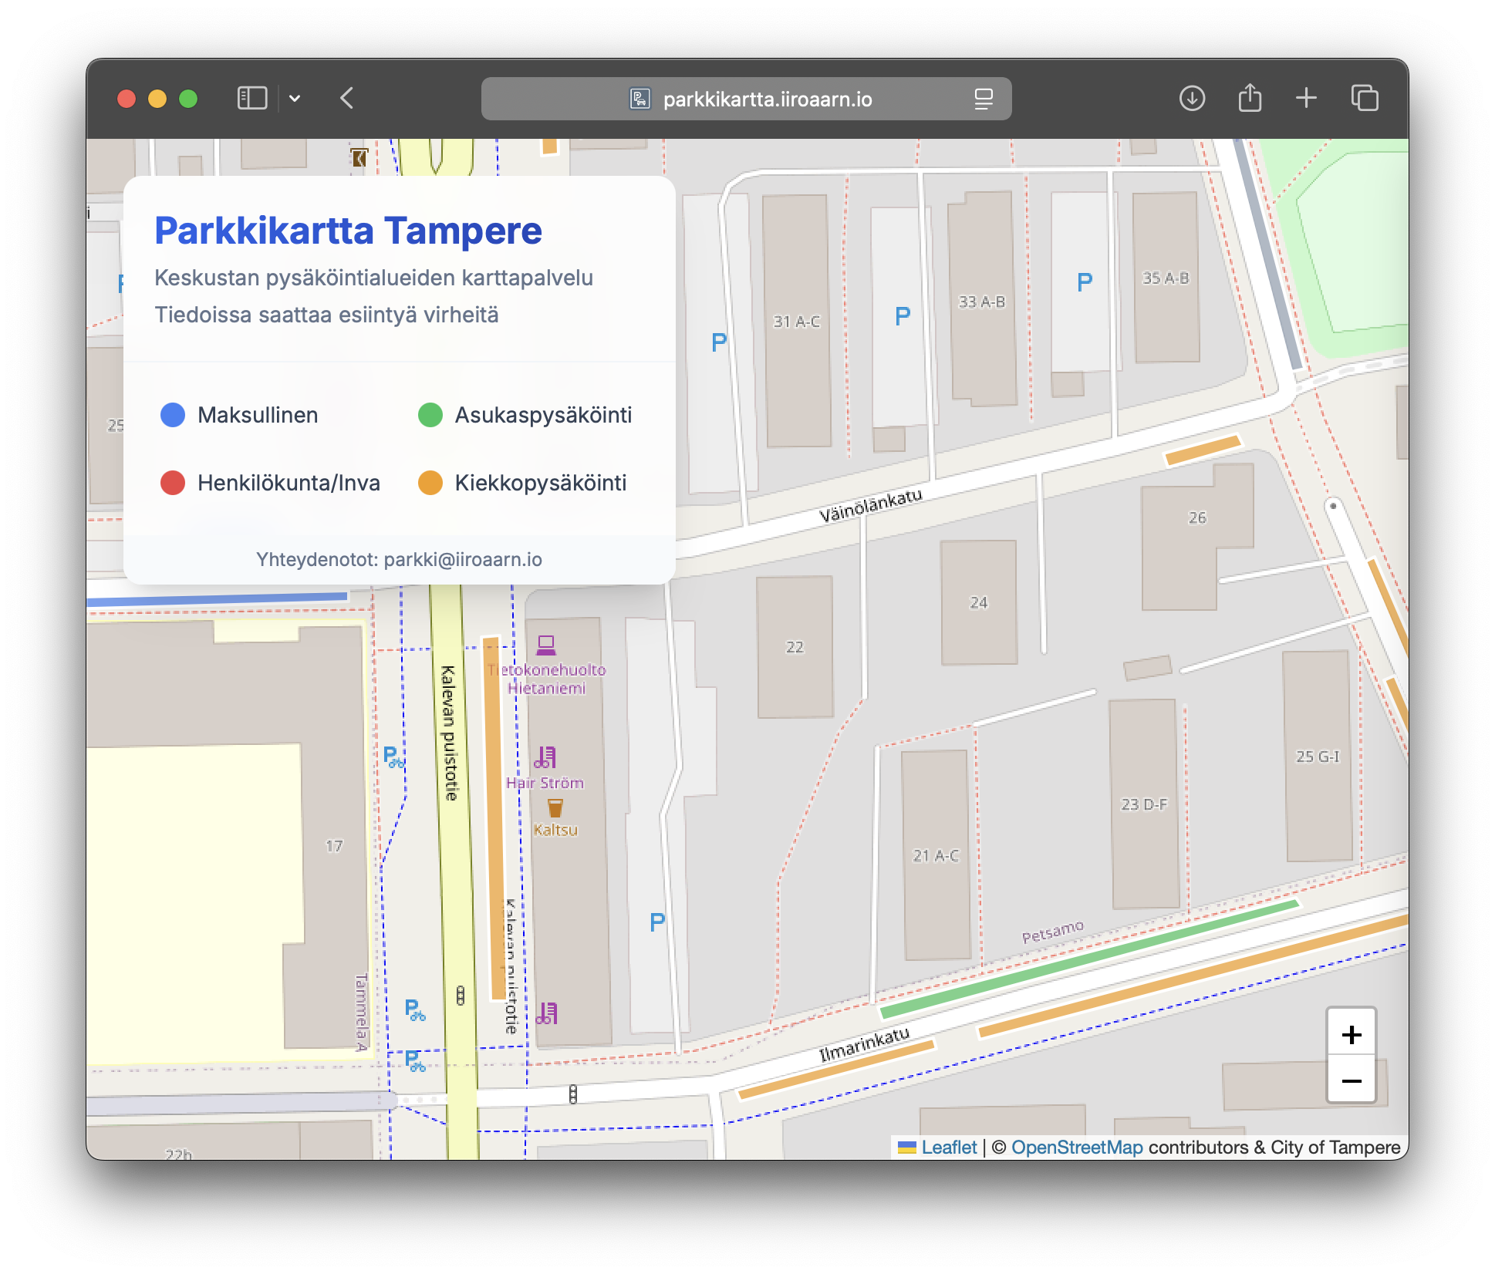1495x1274 pixels.
Task: Click the Reader view icon in address bar
Action: tap(983, 99)
